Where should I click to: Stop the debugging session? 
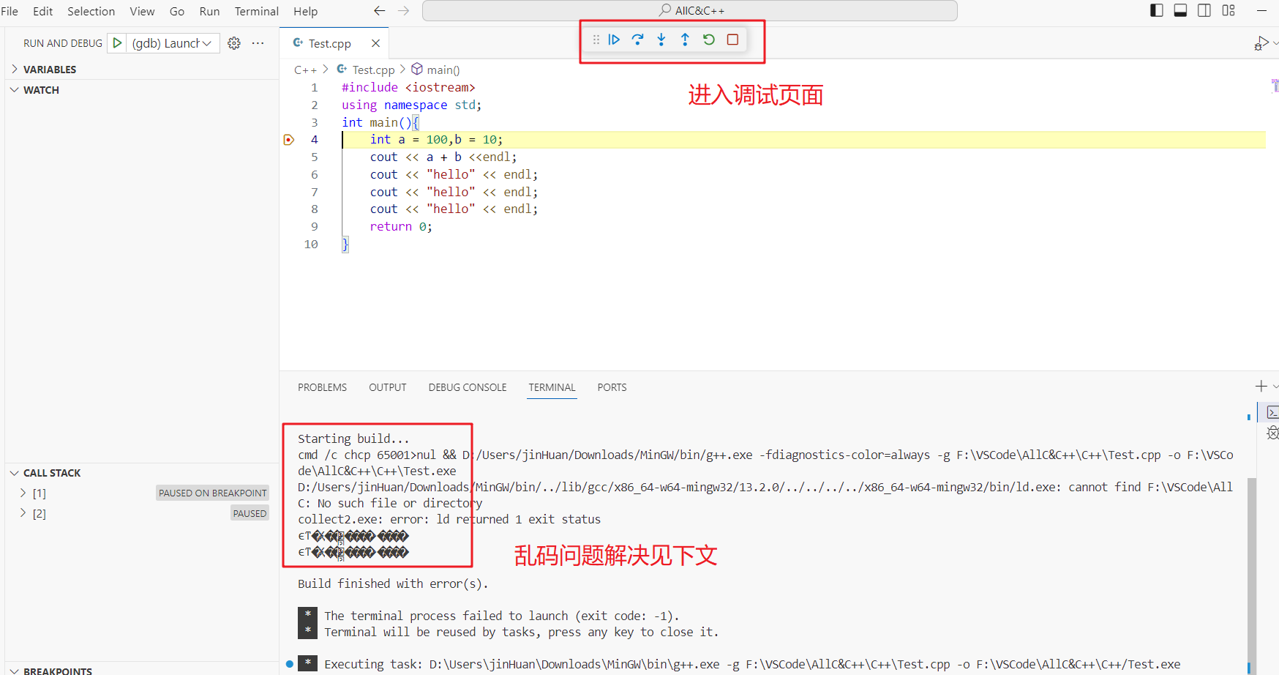(x=732, y=40)
